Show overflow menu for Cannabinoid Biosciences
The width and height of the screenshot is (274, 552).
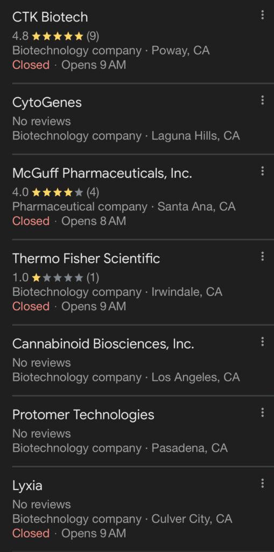pos(262,341)
